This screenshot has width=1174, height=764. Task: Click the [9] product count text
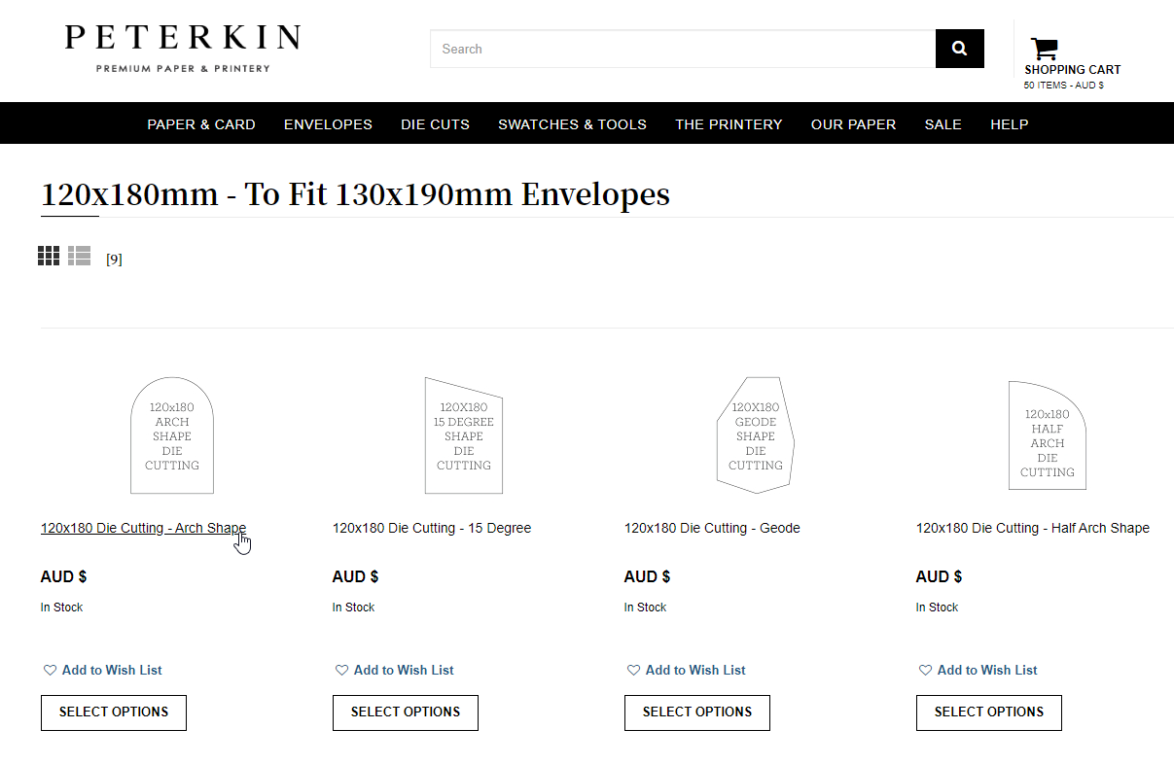114,259
